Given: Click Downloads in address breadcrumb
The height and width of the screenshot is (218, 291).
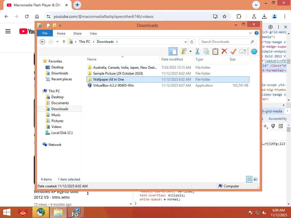Looking at the screenshot, I should coord(105,42).
